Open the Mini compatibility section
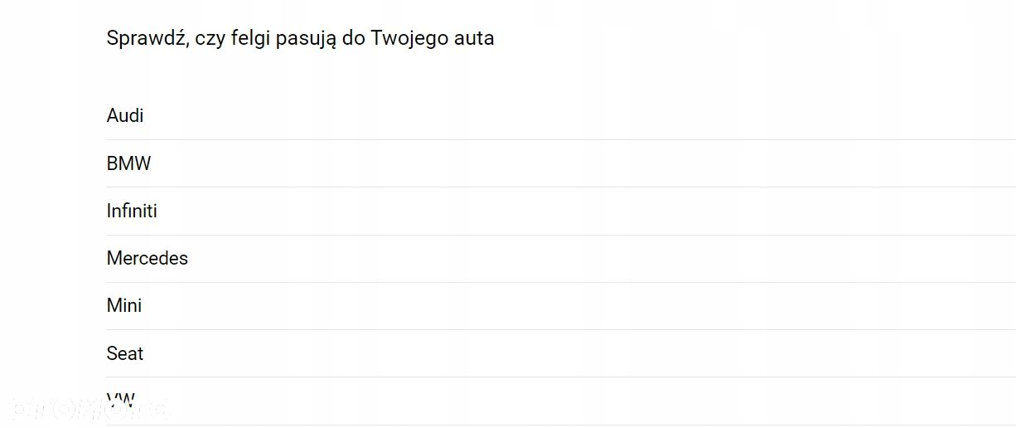 point(561,305)
